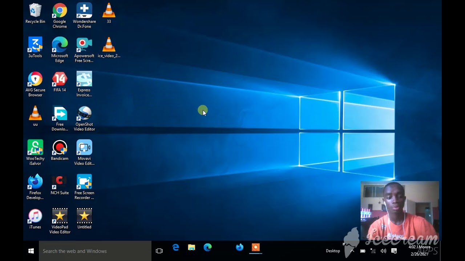Select the ice_video VLC file icon
The width and height of the screenshot is (465, 261).
pyautogui.click(x=109, y=48)
